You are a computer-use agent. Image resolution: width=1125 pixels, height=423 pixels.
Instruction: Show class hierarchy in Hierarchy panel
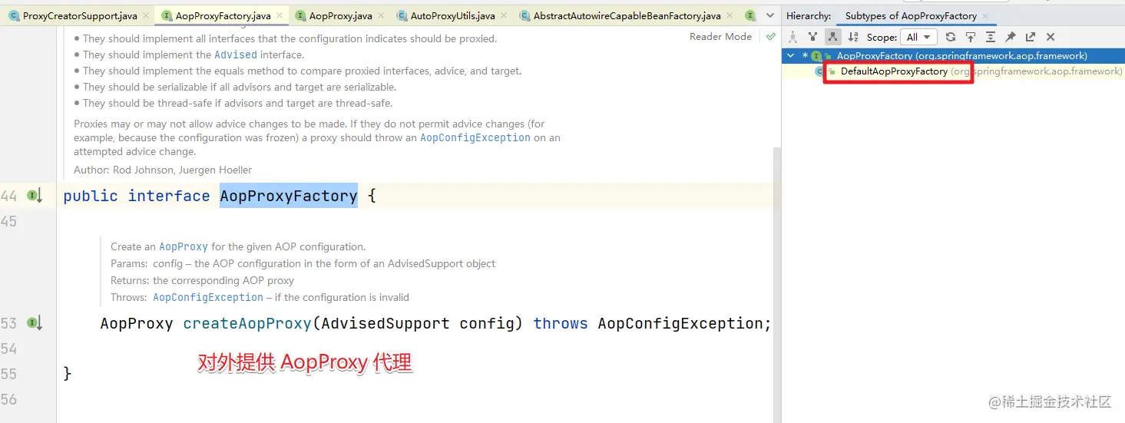pos(793,37)
